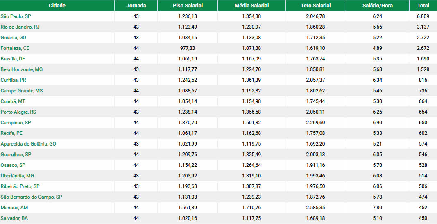Open the Fortaleza, CE link

[15, 48]
